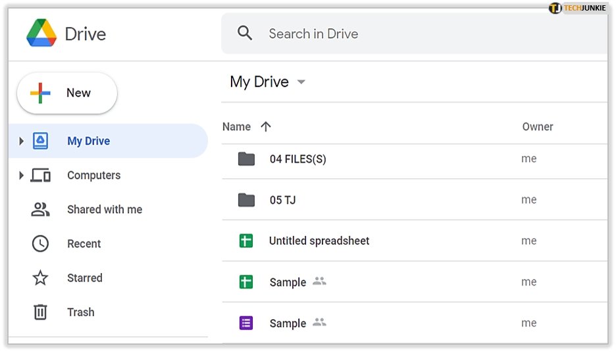Toggle the Name sort direction arrow

(x=266, y=127)
